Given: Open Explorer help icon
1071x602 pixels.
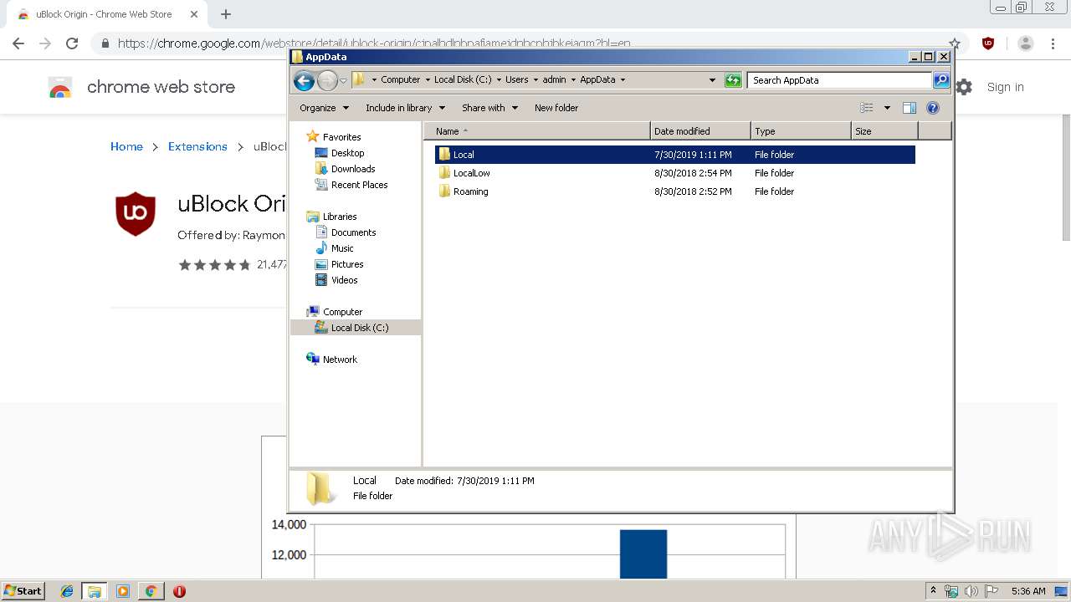Looking at the screenshot, I should pyautogui.click(x=933, y=108).
